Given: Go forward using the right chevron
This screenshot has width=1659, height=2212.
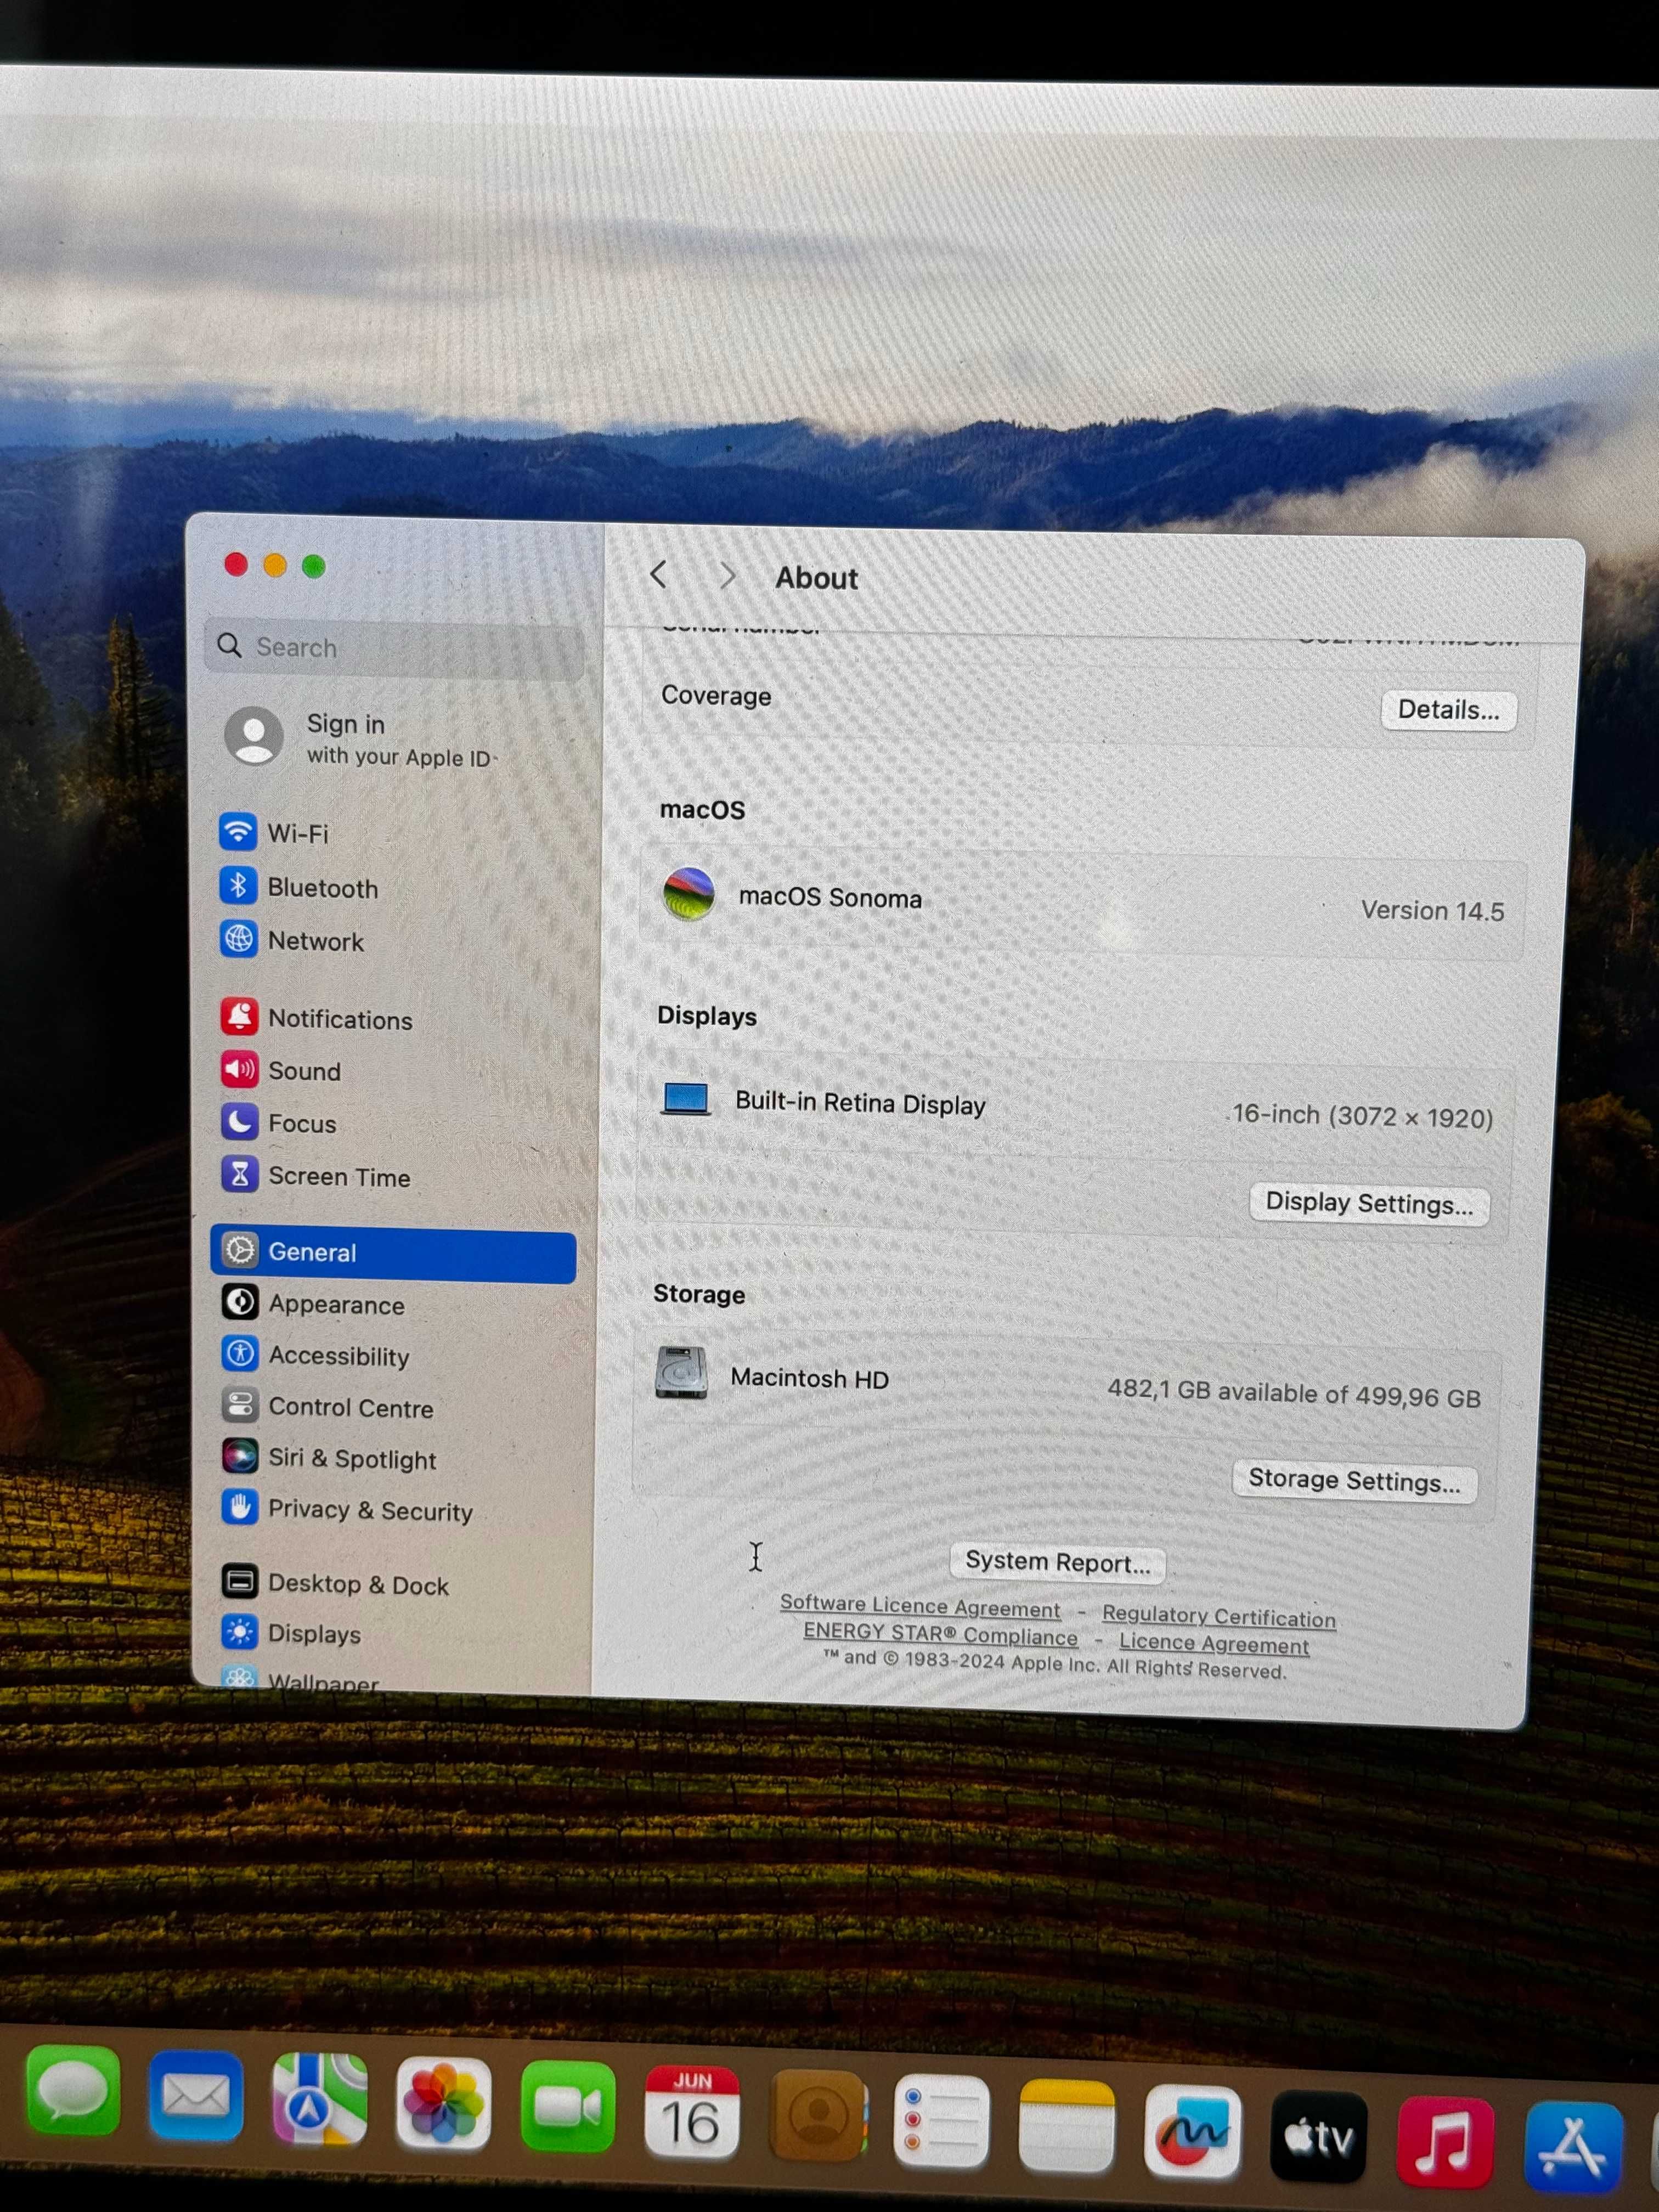Looking at the screenshot, I should pos(727,577).
